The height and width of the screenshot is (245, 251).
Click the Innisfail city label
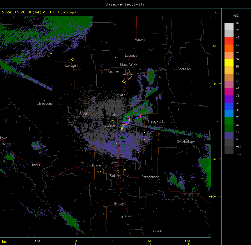click(121, 95)
